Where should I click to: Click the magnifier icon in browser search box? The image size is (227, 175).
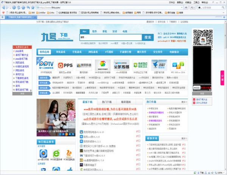pyautogui.click(x=223, y=8)
